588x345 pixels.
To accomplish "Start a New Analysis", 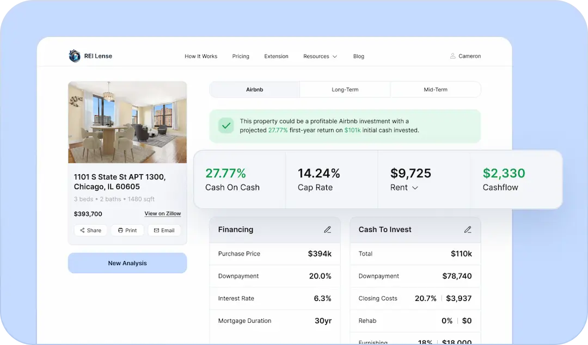I will coord(127,263).
